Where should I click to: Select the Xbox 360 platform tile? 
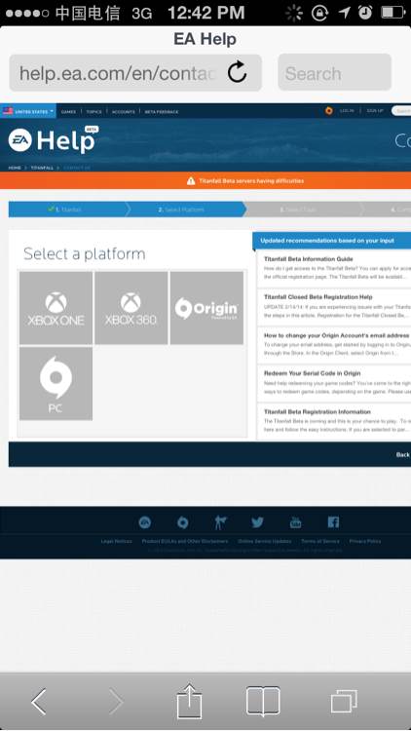point(131,308)
